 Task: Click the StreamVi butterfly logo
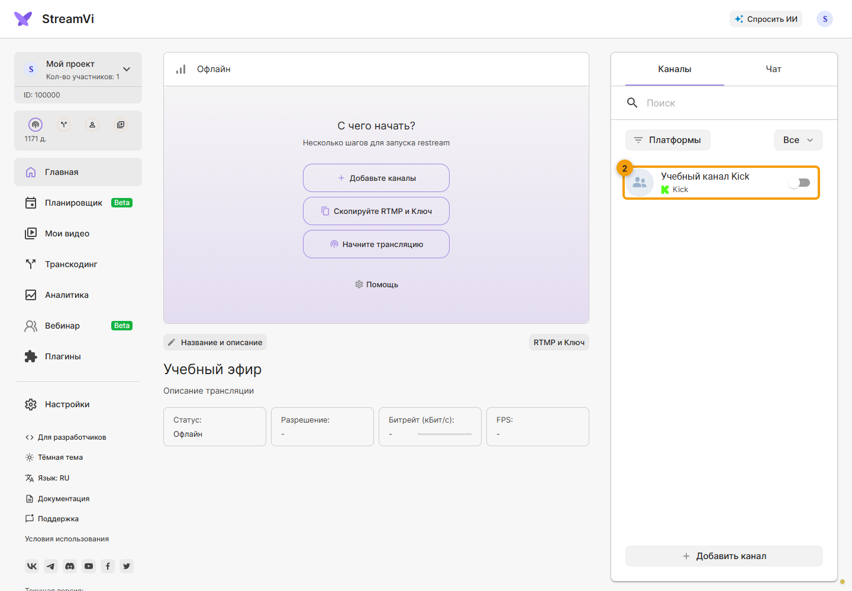click(23, 19)
